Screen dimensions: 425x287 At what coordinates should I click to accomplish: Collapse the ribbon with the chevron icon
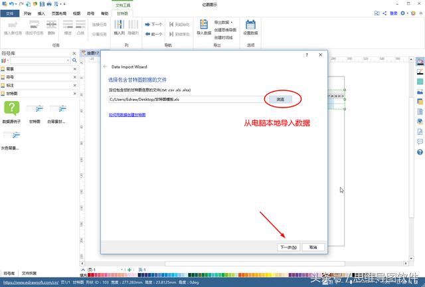(421, 13)
